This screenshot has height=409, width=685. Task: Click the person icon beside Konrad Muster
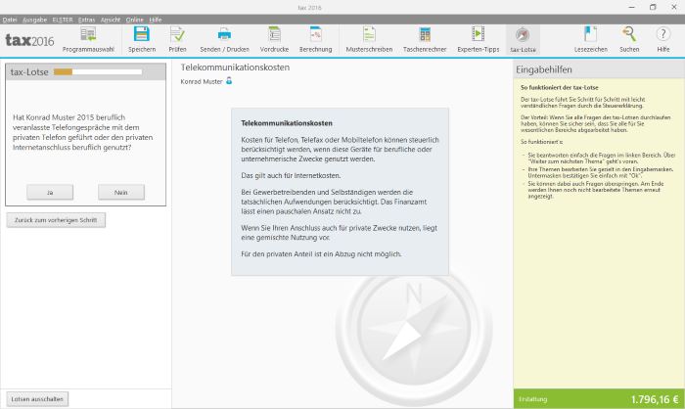(x=229, y=81)
